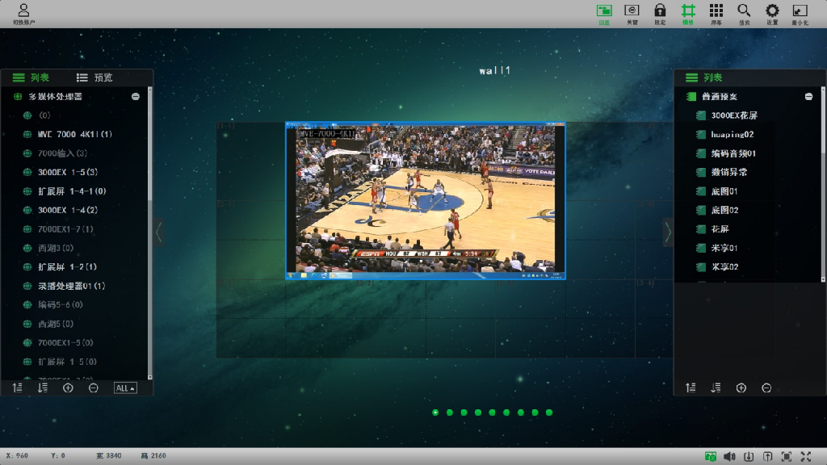Select the 7000输入 (3) device
The image size is (827, 465).
[x=62, y=153]
